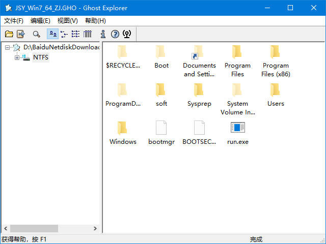The height and width of the screenshot is (244, 326).
Task: Close the Ghost Explorer window
Action: 314,8
